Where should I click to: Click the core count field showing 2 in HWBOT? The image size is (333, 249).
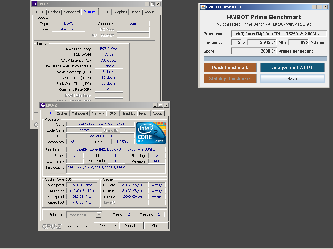tap(236, 42)
